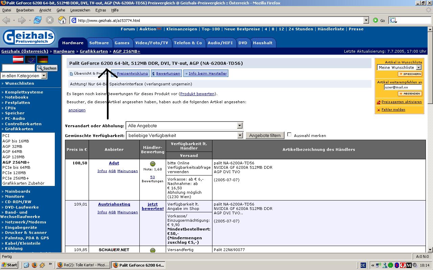Click third quick launch icon in taskbar

coord(42,265)
